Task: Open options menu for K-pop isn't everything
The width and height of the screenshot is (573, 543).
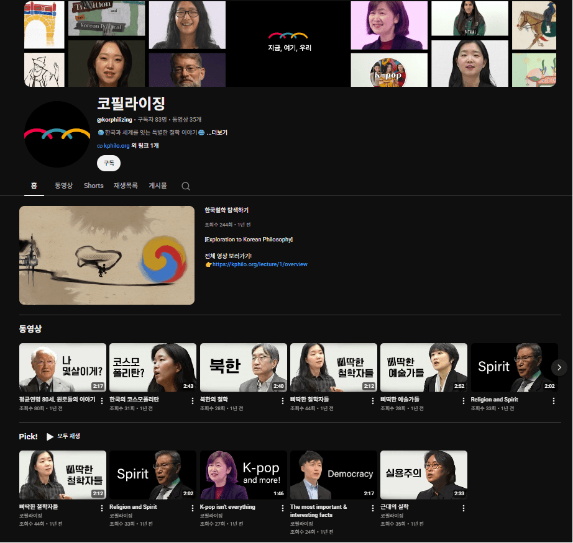Action: click(283, 508)
